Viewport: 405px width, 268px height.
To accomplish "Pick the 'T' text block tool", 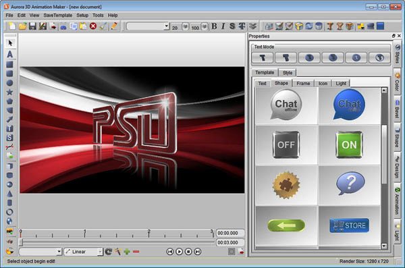I will [9, 128].
